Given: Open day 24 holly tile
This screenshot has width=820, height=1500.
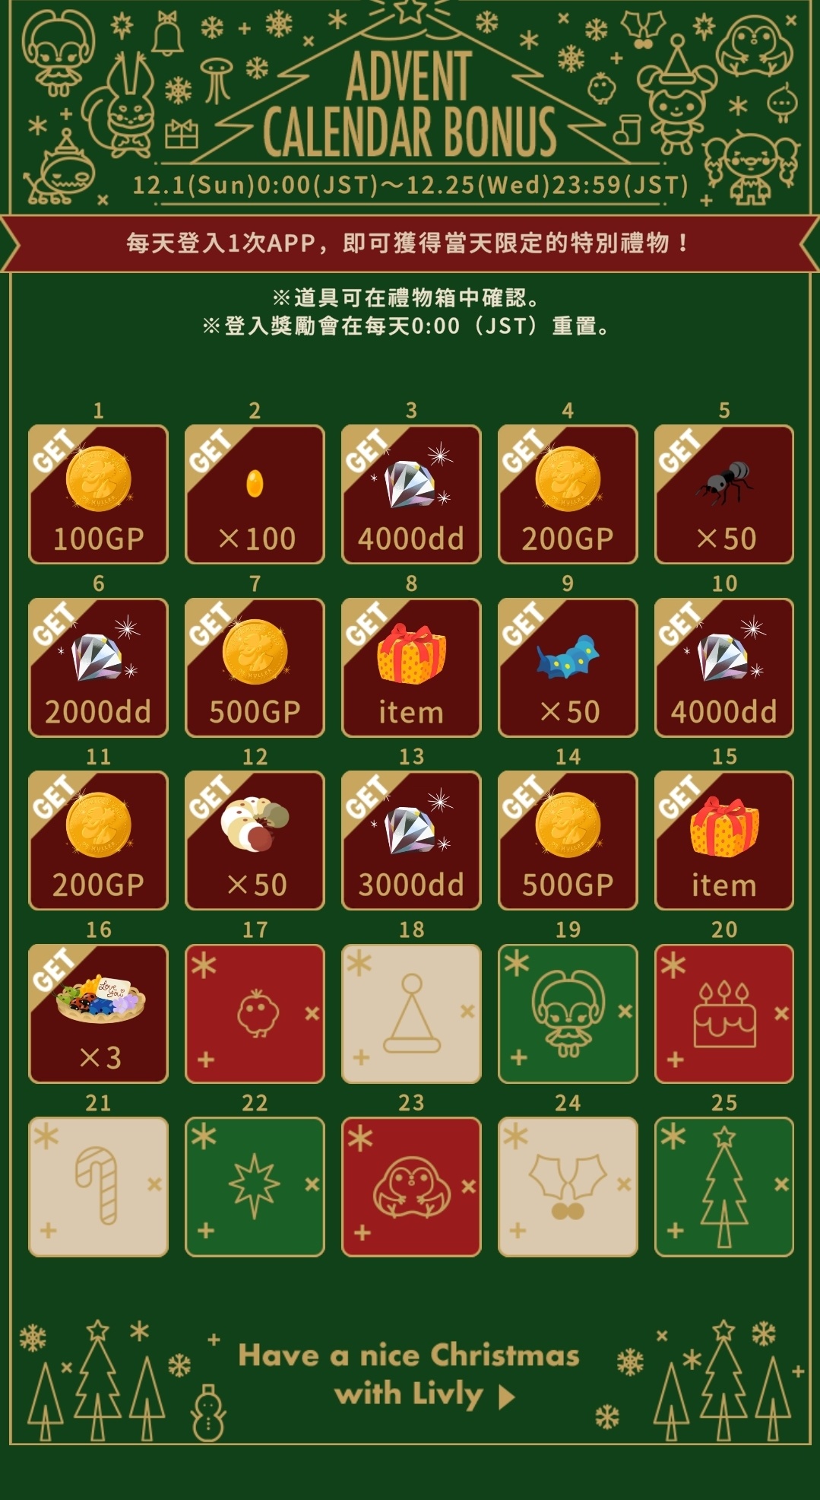Looking at the screenshot, I should pyautogui.click(x=568, y=1186).
